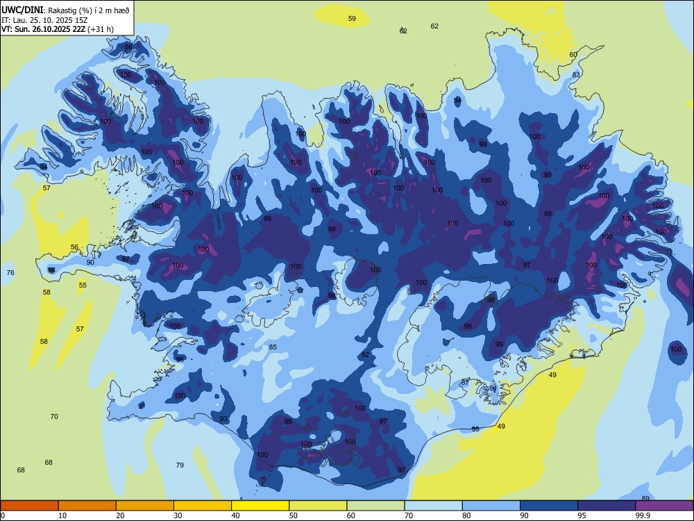This screenshot has height=521, width=694.
Task: Select the medium blue 90–95 legend swatch
Action: pos(549,506)
